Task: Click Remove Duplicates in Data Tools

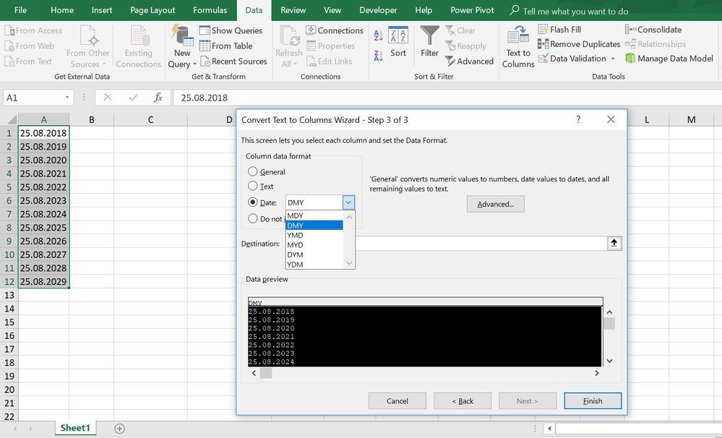Action: pyautogui.click(x=579, y=44)
